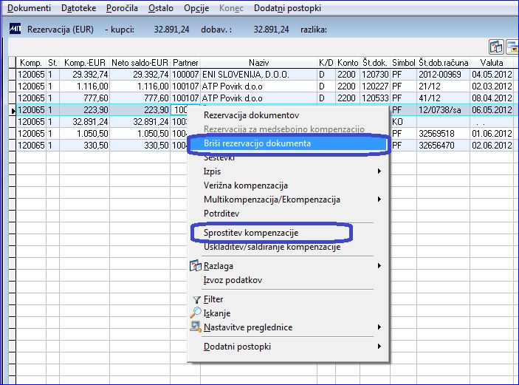Expand the Dodatni postopki submenu arrow
519x385 pixels.
pos(379,347)
